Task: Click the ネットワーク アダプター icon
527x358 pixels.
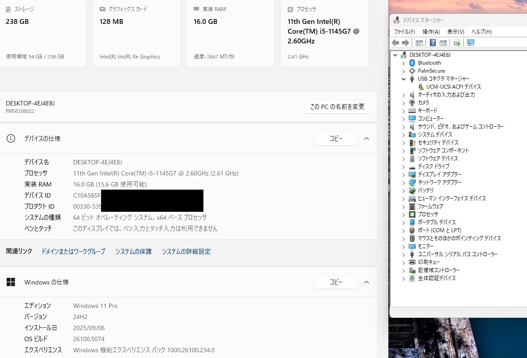Action: pyautogui.click(x=412, y=183)
